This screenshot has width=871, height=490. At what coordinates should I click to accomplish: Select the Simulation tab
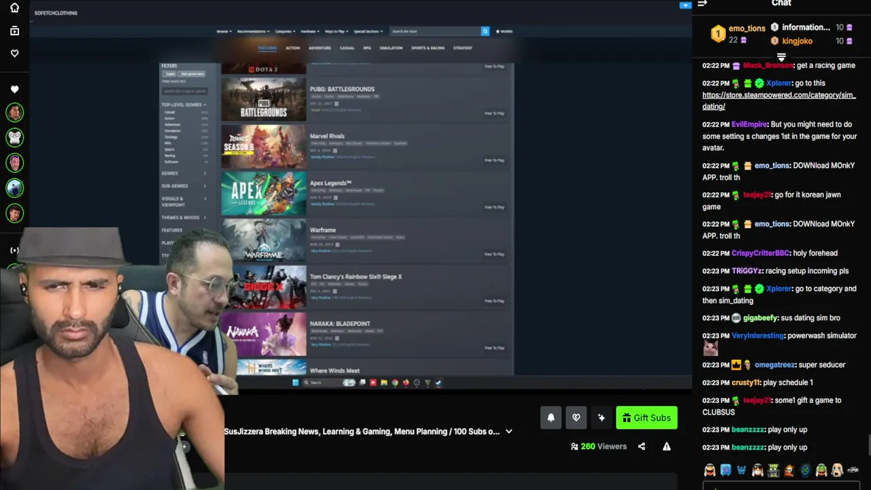coord(391,48)
